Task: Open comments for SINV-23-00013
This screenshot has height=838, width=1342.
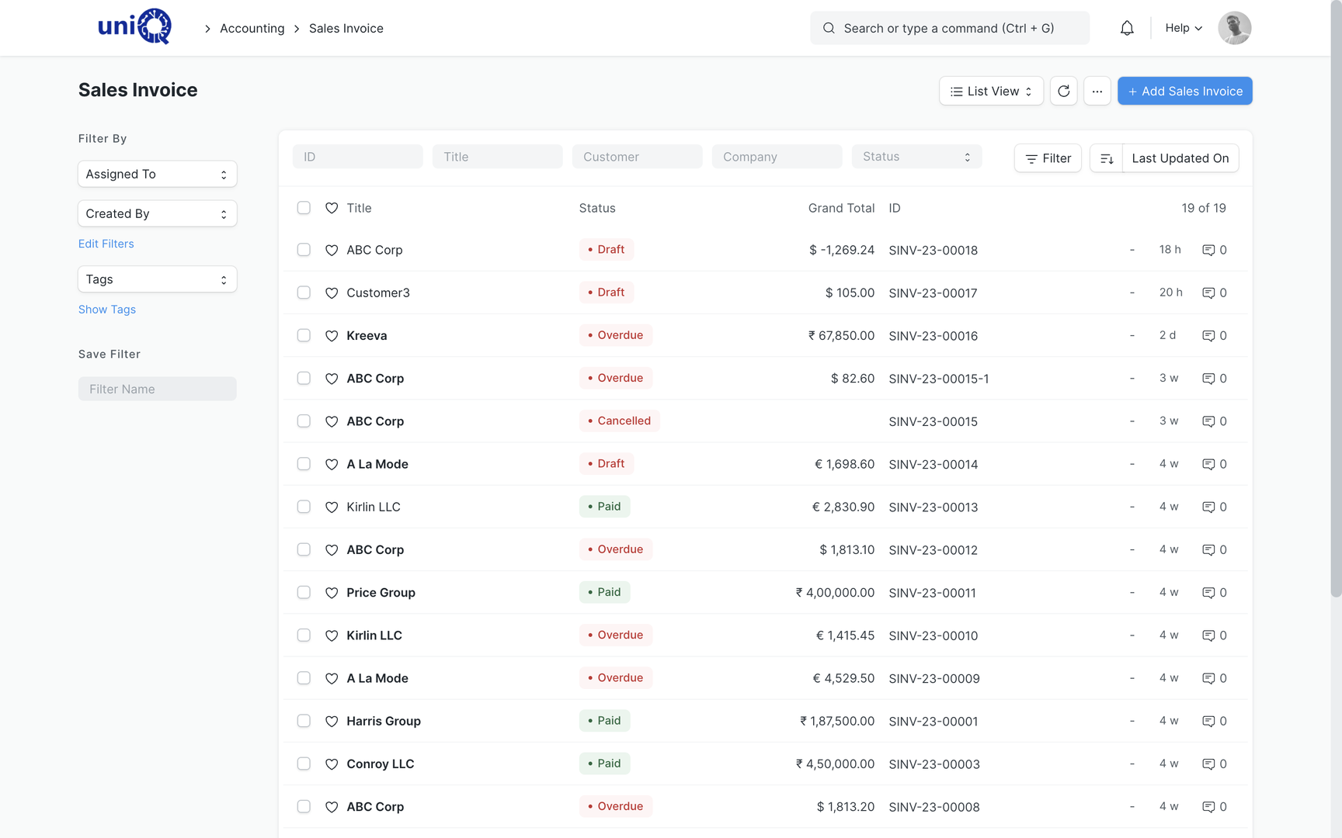Action: coord(1215,507)
